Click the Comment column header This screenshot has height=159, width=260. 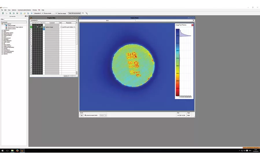[x=52, y=23]
